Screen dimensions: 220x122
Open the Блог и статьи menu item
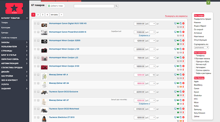[9, 55]
